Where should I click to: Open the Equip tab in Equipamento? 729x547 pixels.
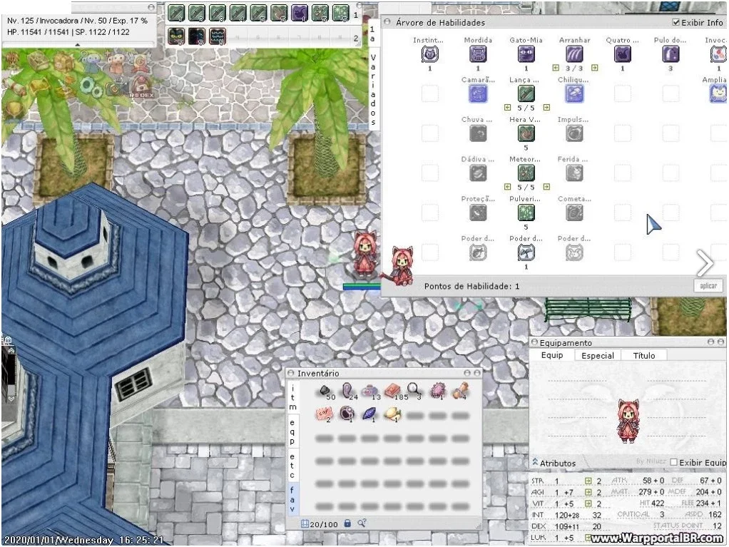(552, 355)
